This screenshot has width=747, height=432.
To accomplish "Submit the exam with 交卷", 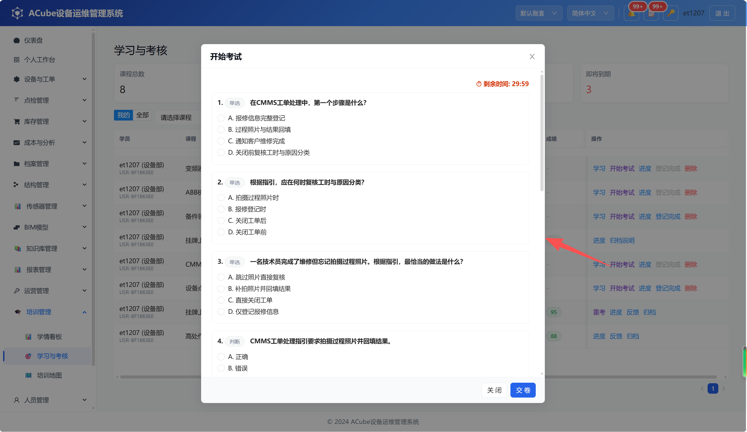I will [x=523, y=390].
